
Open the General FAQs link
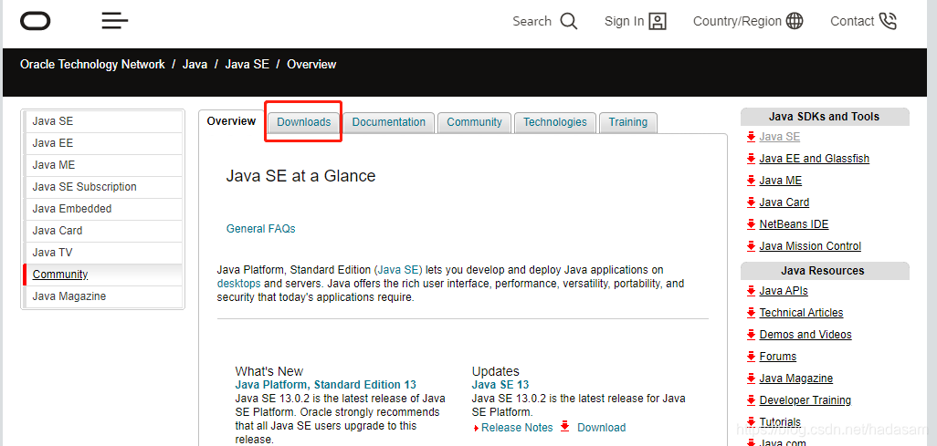[x=260, y=229]
